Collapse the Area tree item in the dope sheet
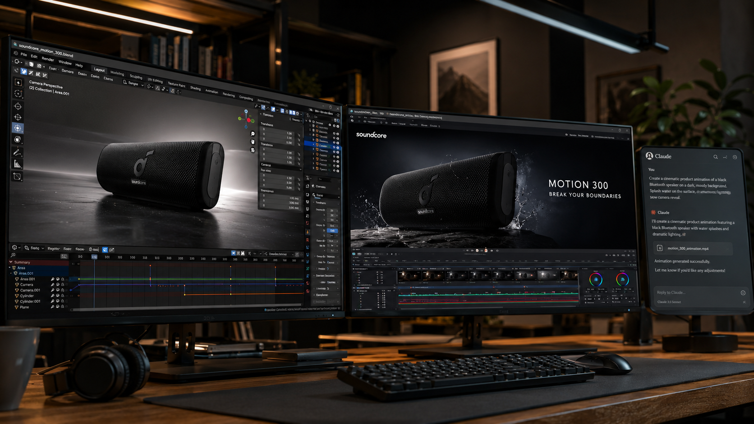 click(9, 268)
